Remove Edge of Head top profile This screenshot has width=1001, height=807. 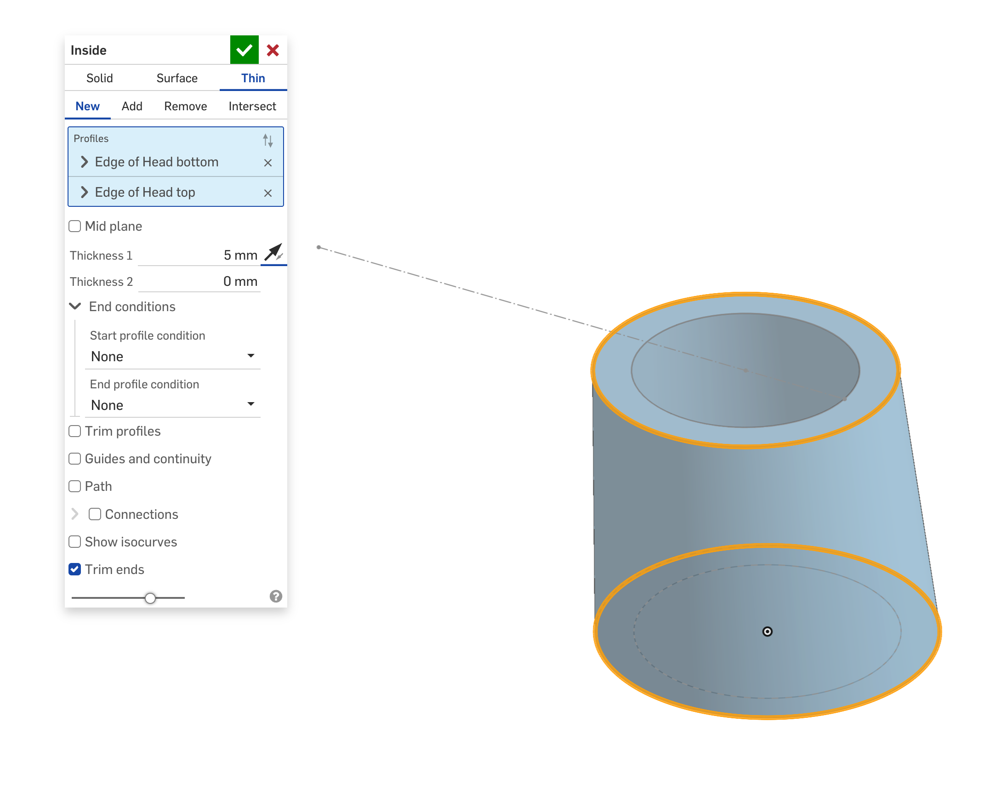pyautogui.click(x=268, y=193)
